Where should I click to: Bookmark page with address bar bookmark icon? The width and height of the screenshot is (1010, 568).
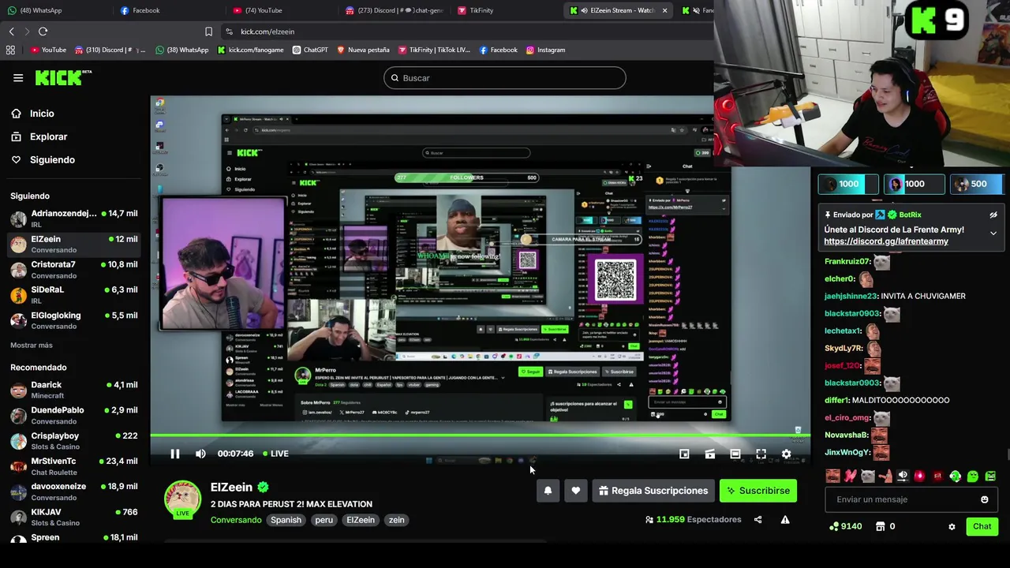coord(208,32)
